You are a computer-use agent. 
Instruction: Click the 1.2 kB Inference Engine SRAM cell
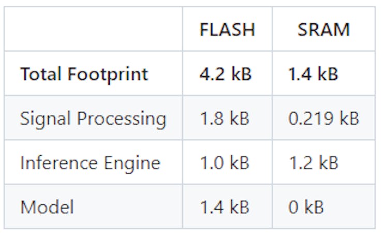click(313, 163)
